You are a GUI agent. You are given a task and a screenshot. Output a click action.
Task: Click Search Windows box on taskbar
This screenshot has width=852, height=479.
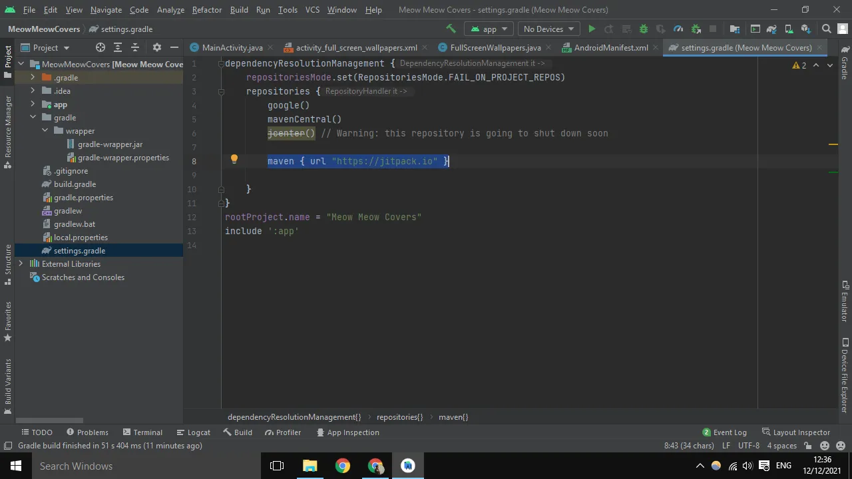click(x=146, y=466)
